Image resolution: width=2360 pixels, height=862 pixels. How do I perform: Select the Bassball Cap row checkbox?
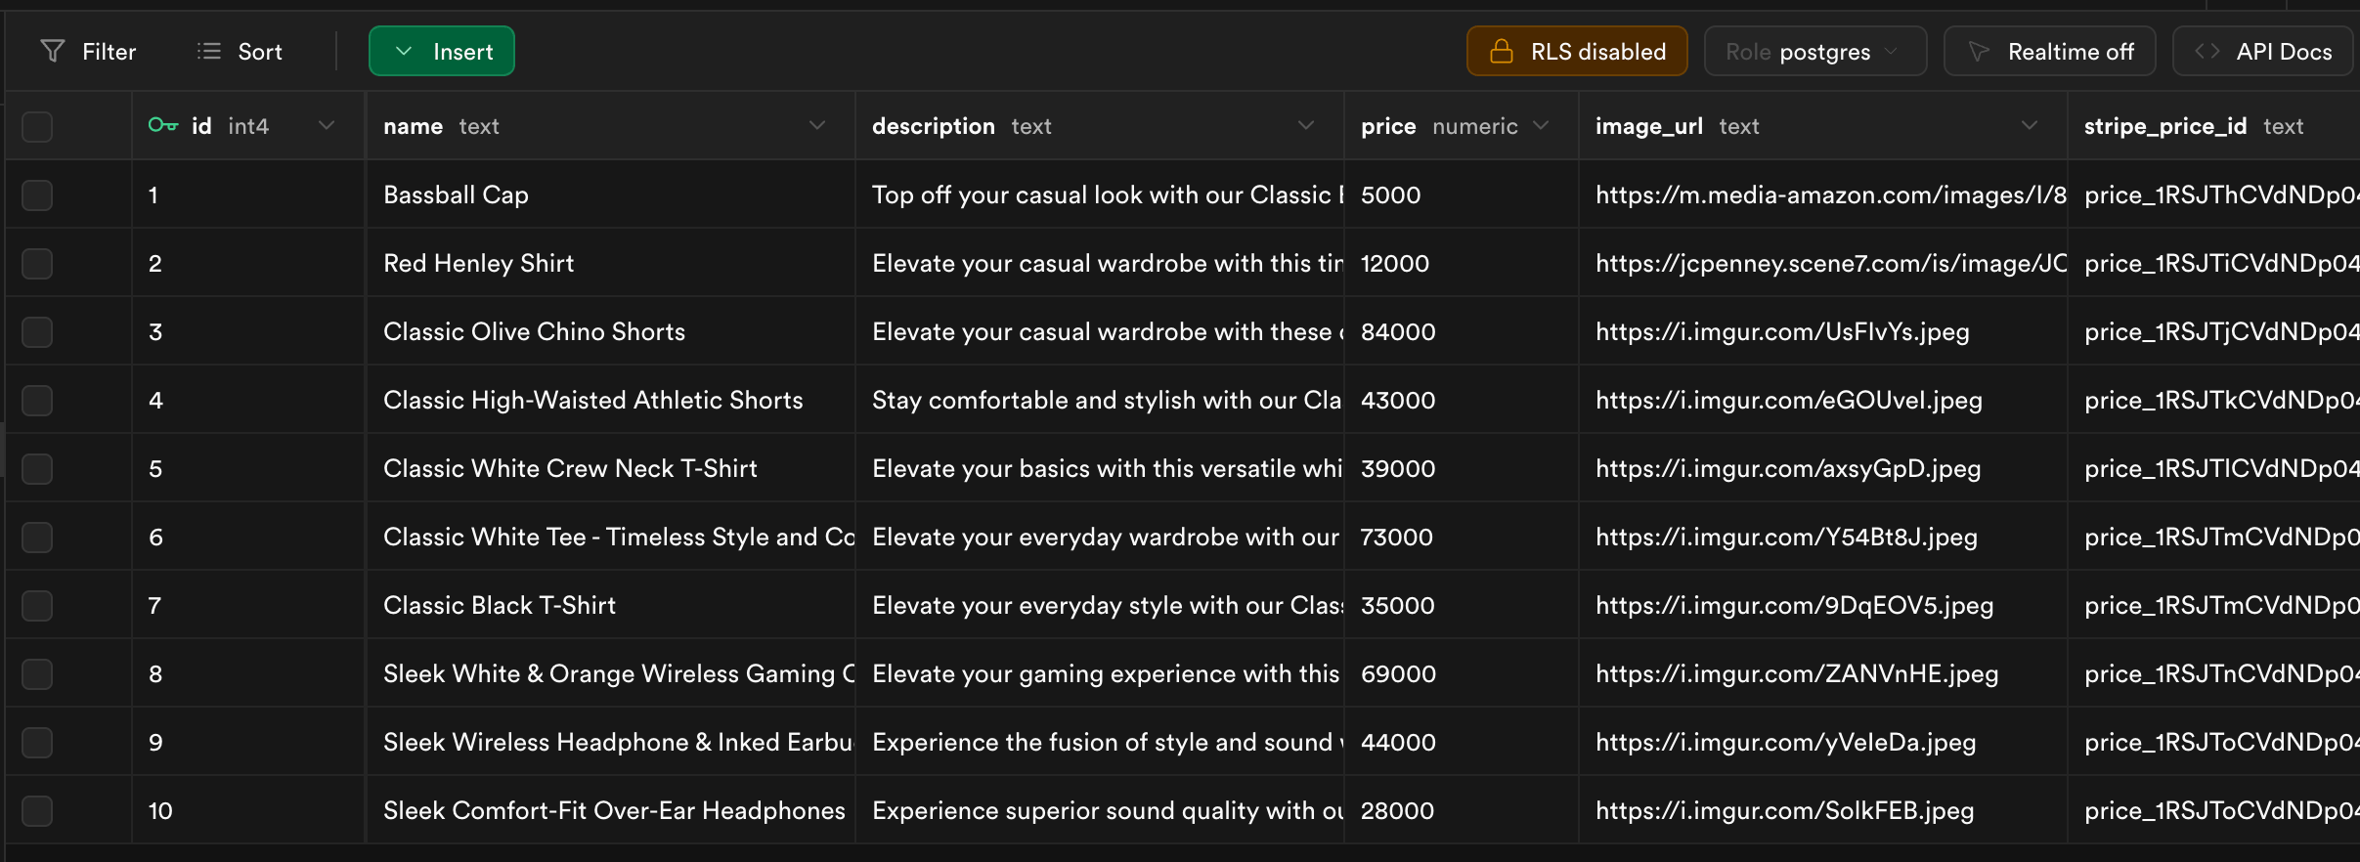[x=37, y=194]
